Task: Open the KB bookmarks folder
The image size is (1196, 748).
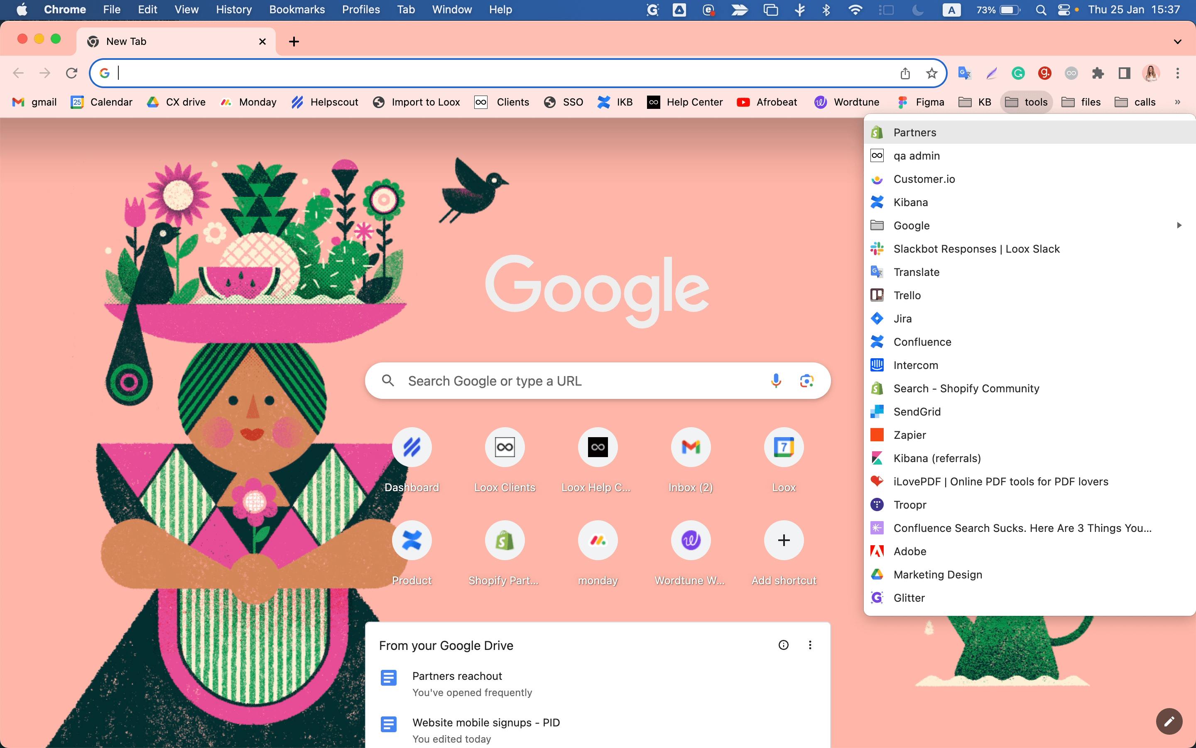Action: pos(975,102)
